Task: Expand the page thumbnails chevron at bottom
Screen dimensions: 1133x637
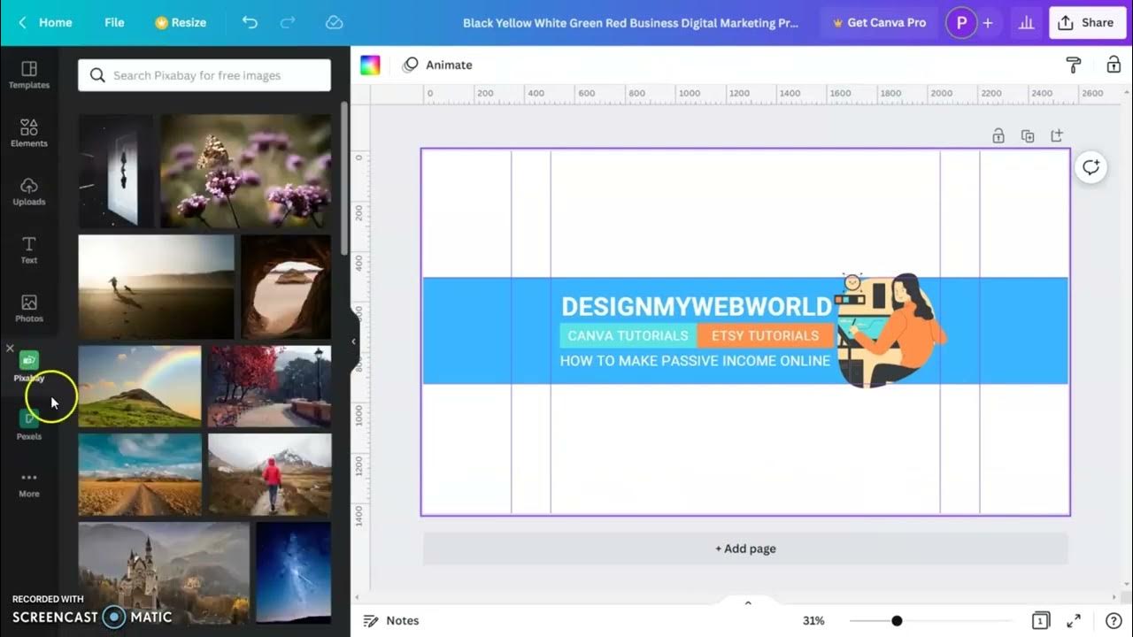Action: [748, 602]
